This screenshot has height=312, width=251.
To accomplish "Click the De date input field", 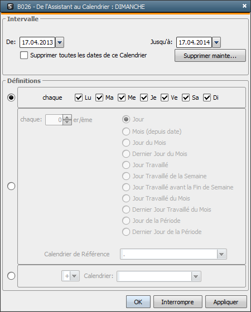I will 37,42.
